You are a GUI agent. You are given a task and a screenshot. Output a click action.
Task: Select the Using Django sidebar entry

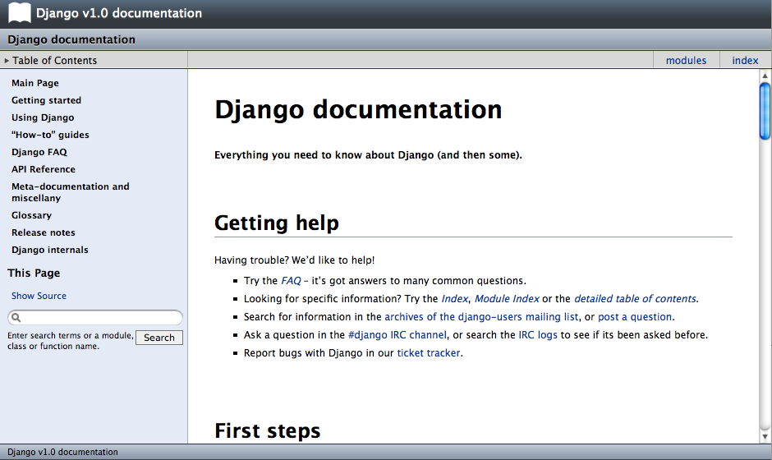[43, 117]
